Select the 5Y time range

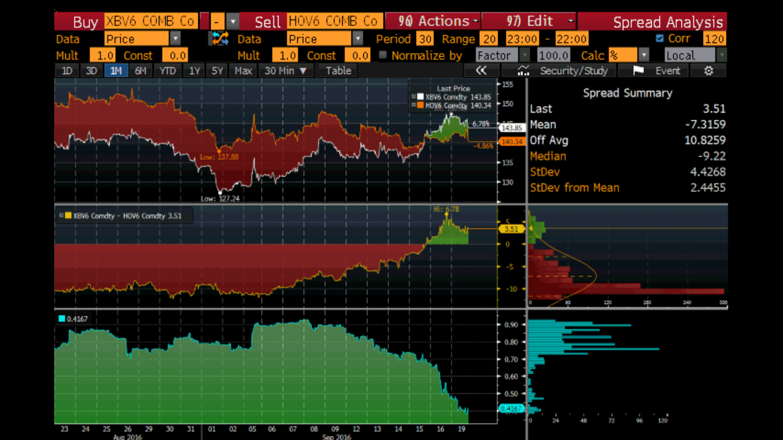(217, 71)
